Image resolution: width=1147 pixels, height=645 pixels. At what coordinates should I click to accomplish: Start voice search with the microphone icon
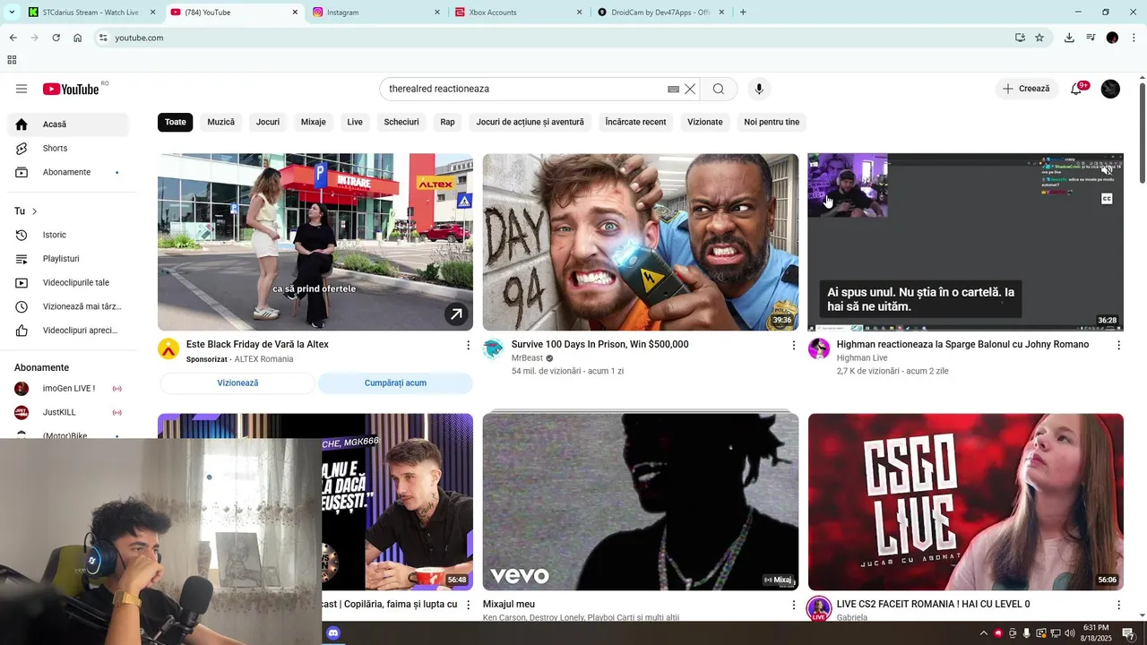(759, 89)
